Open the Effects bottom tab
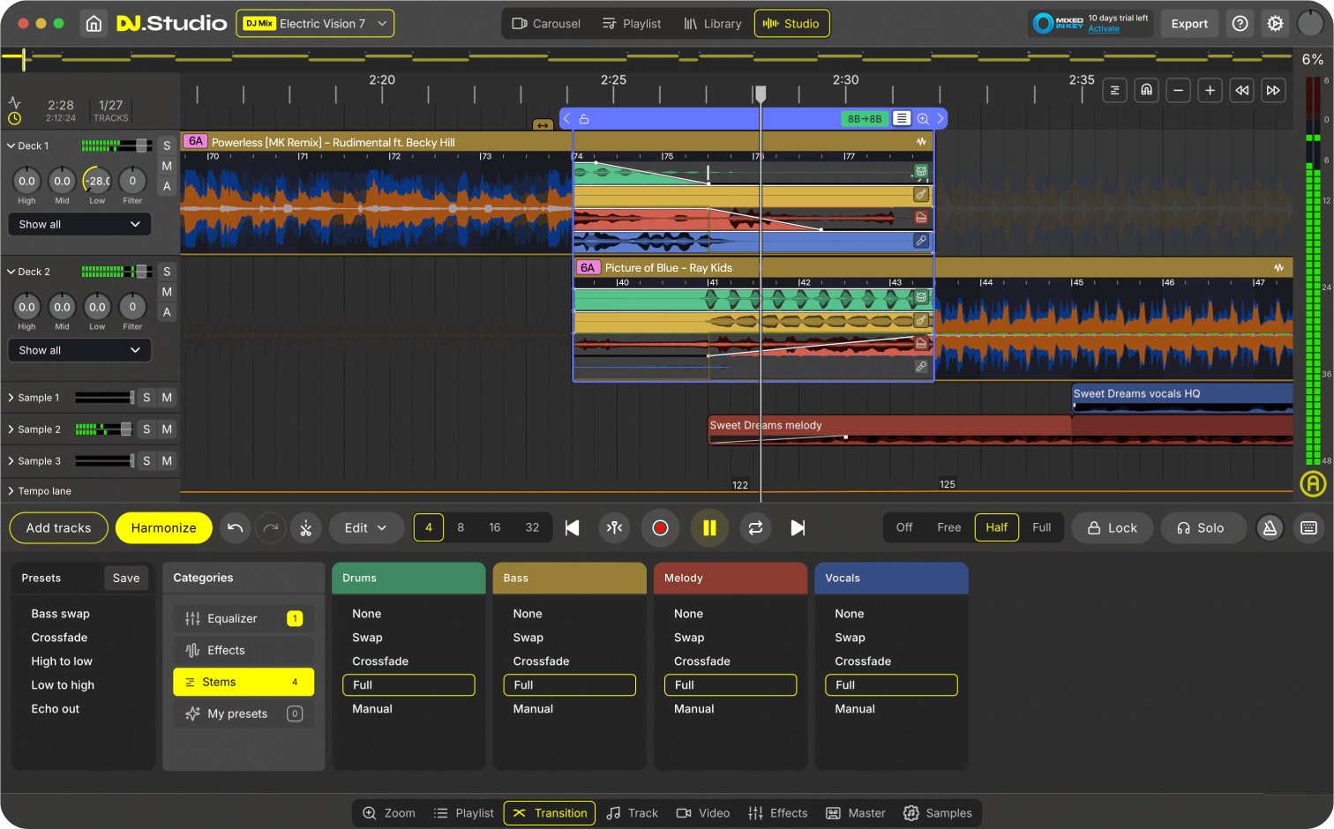This screenshot has height=829, width=1334. tap(778, 813)
